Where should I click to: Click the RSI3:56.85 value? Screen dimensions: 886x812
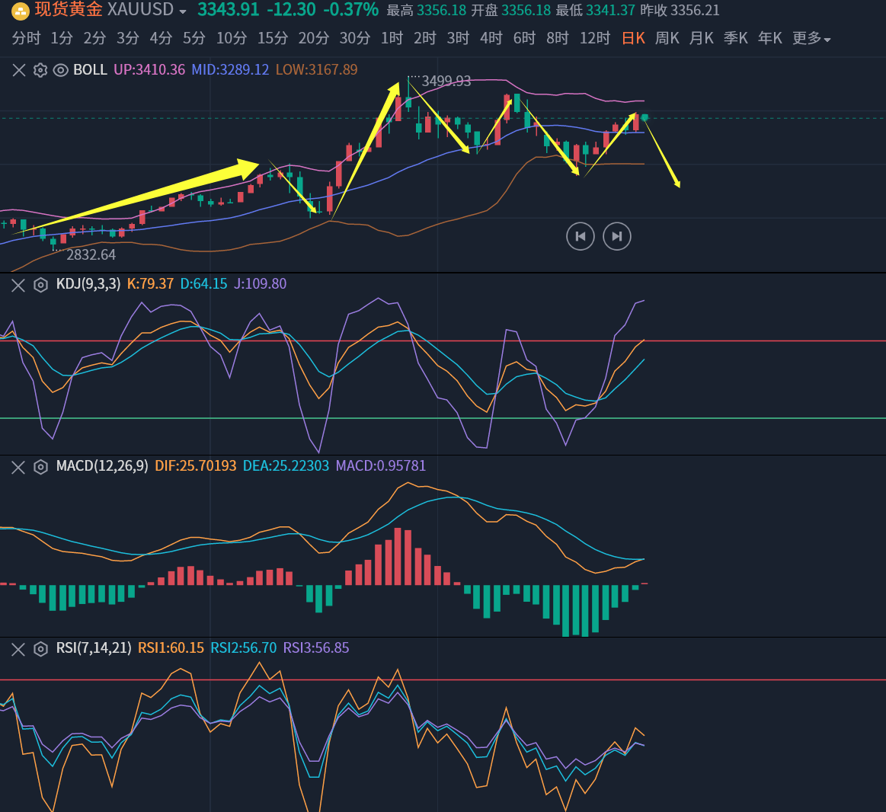pyautogui.click(x=316, y=648)
